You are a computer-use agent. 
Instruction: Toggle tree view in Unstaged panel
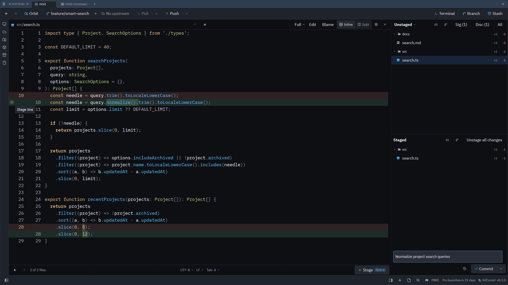436,25
